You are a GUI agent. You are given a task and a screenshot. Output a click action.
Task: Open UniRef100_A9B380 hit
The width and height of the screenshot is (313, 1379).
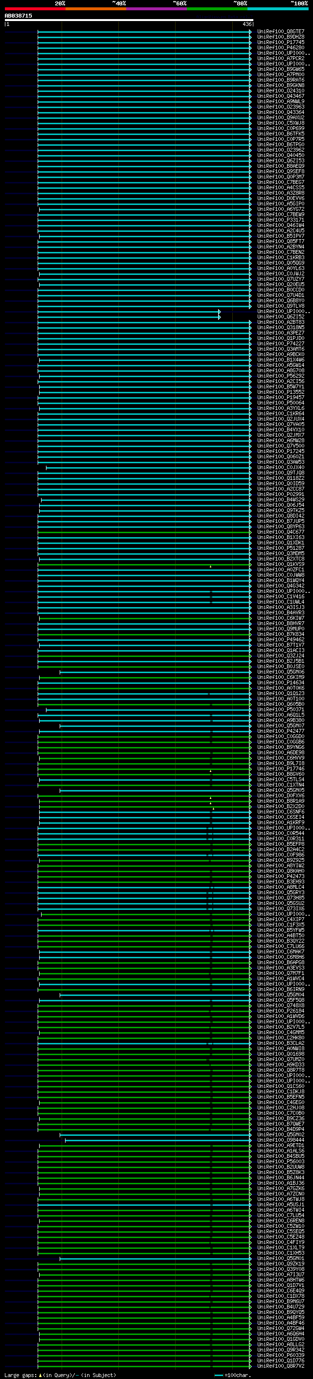280,721
